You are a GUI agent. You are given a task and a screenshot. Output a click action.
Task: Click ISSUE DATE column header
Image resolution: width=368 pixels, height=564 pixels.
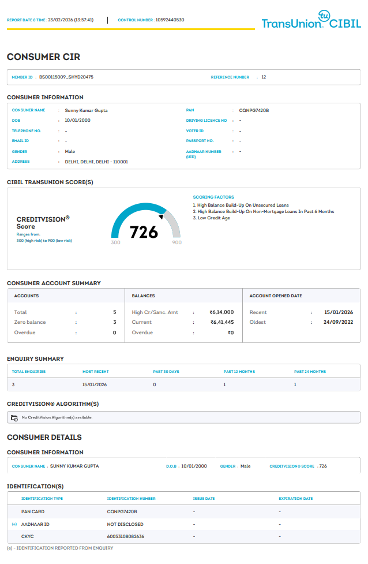204,499
